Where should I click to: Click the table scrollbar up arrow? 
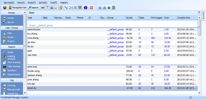click(x=199, y=18)
